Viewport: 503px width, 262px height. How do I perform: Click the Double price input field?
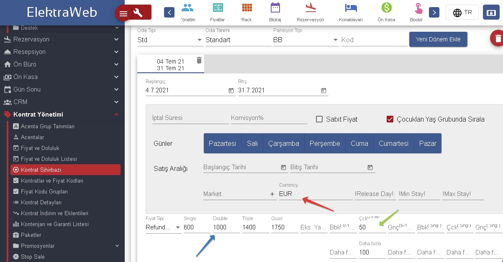tap(226, 227)
